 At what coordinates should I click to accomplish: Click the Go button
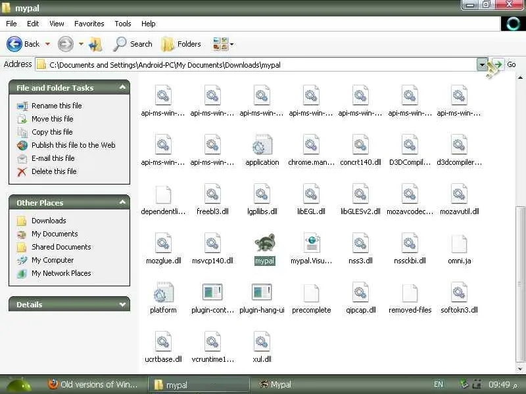click(x=504, y=64)
